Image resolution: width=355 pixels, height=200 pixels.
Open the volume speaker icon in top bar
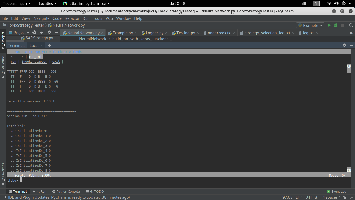pos(336,3)
